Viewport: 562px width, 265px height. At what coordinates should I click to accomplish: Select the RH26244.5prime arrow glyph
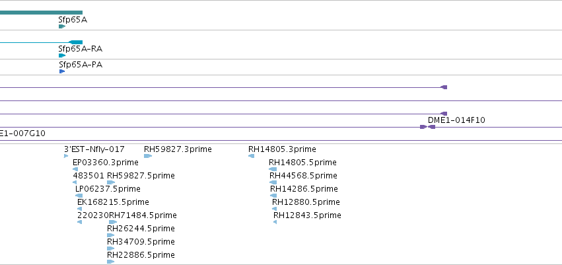pos(111,235)
